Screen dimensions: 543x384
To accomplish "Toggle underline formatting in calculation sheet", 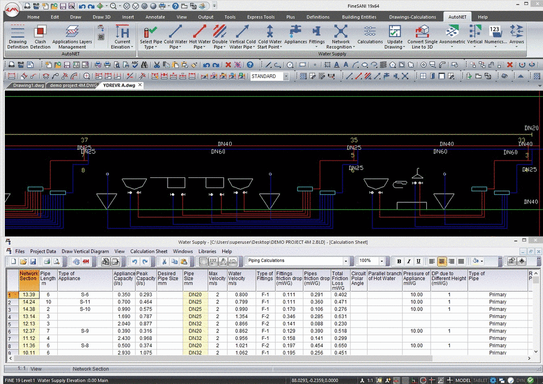I will pyautogui.click(x=418, y=261).
